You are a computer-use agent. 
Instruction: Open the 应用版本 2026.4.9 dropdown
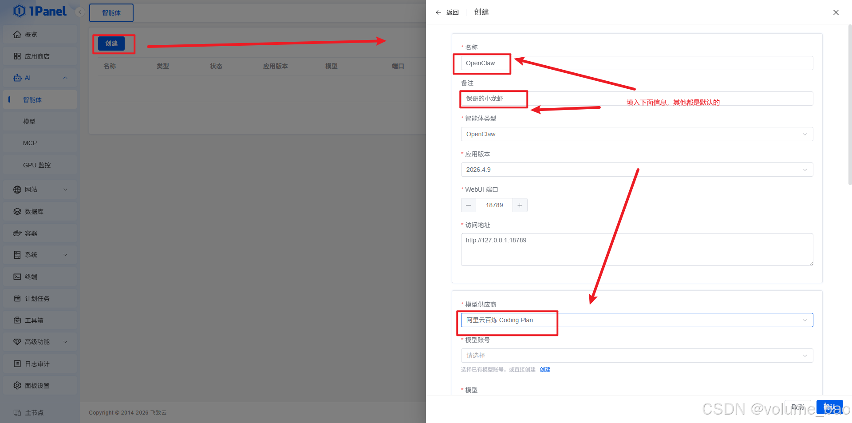637,170
